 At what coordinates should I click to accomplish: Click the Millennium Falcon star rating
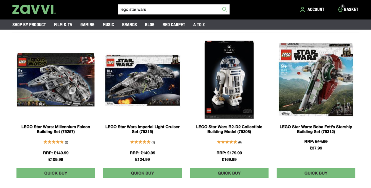53,142
